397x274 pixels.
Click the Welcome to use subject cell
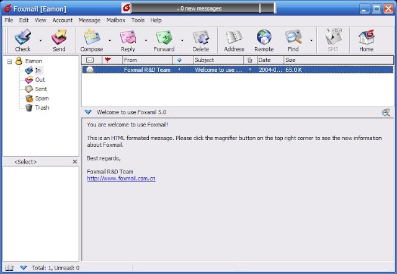(x=218, y=70)
